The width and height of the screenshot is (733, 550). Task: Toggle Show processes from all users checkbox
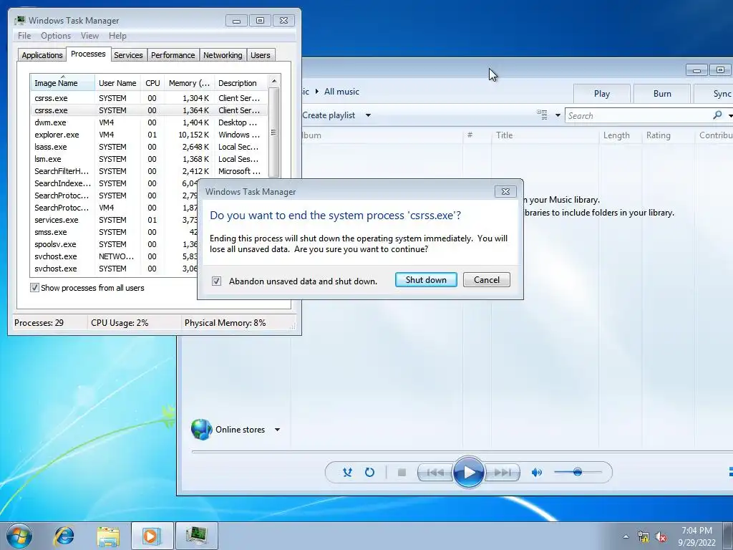pos(34,288)
